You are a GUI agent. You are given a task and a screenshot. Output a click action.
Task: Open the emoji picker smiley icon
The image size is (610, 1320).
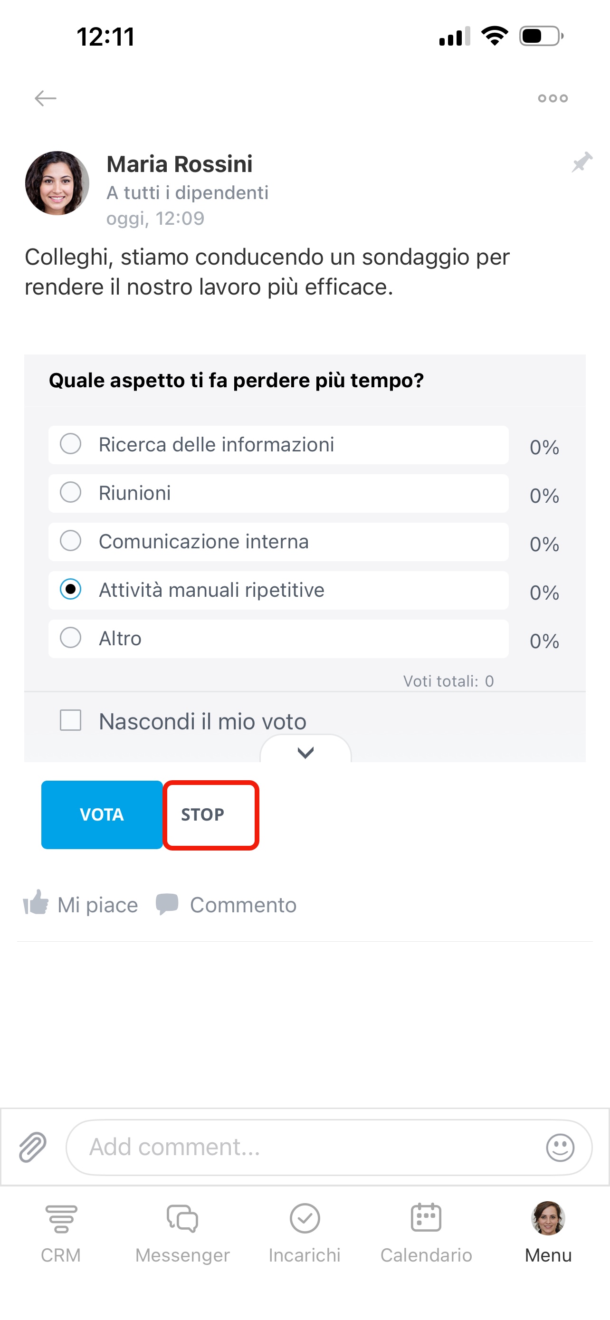[x=560, y=1147]
